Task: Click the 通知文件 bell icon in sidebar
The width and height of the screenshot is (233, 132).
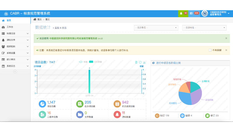Action: point(3,40)
